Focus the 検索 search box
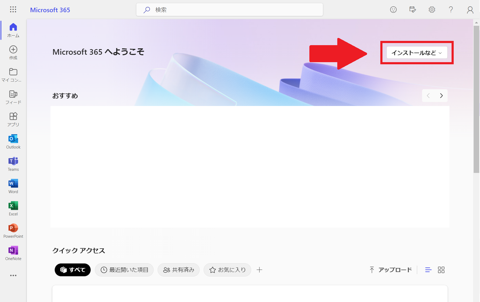Screen dimensions: 480x302 click(x=230, y=10)
